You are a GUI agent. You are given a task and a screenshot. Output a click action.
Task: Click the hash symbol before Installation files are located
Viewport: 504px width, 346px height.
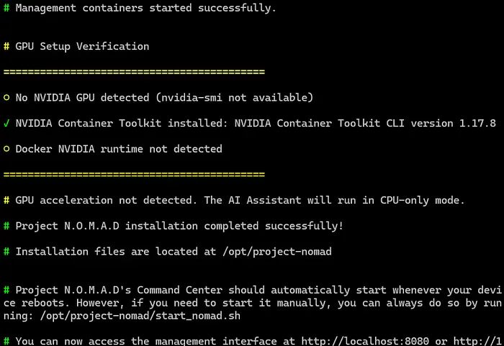(6, 252)
